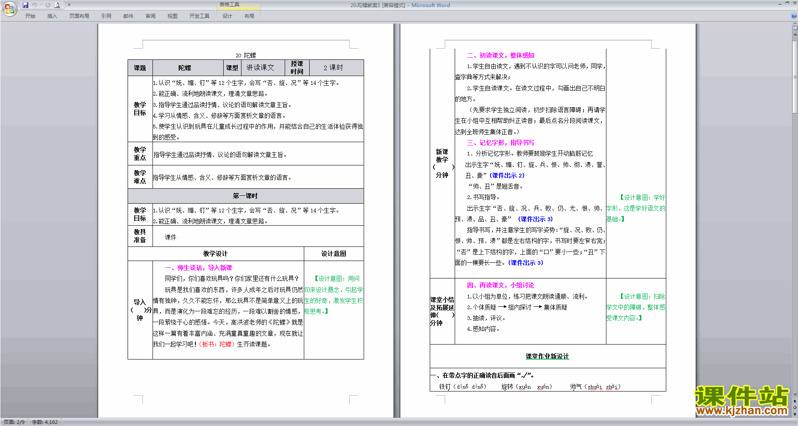Toggle the ruler icon above scrollbar
The image size is (798, 426).
tap(795, 28)
